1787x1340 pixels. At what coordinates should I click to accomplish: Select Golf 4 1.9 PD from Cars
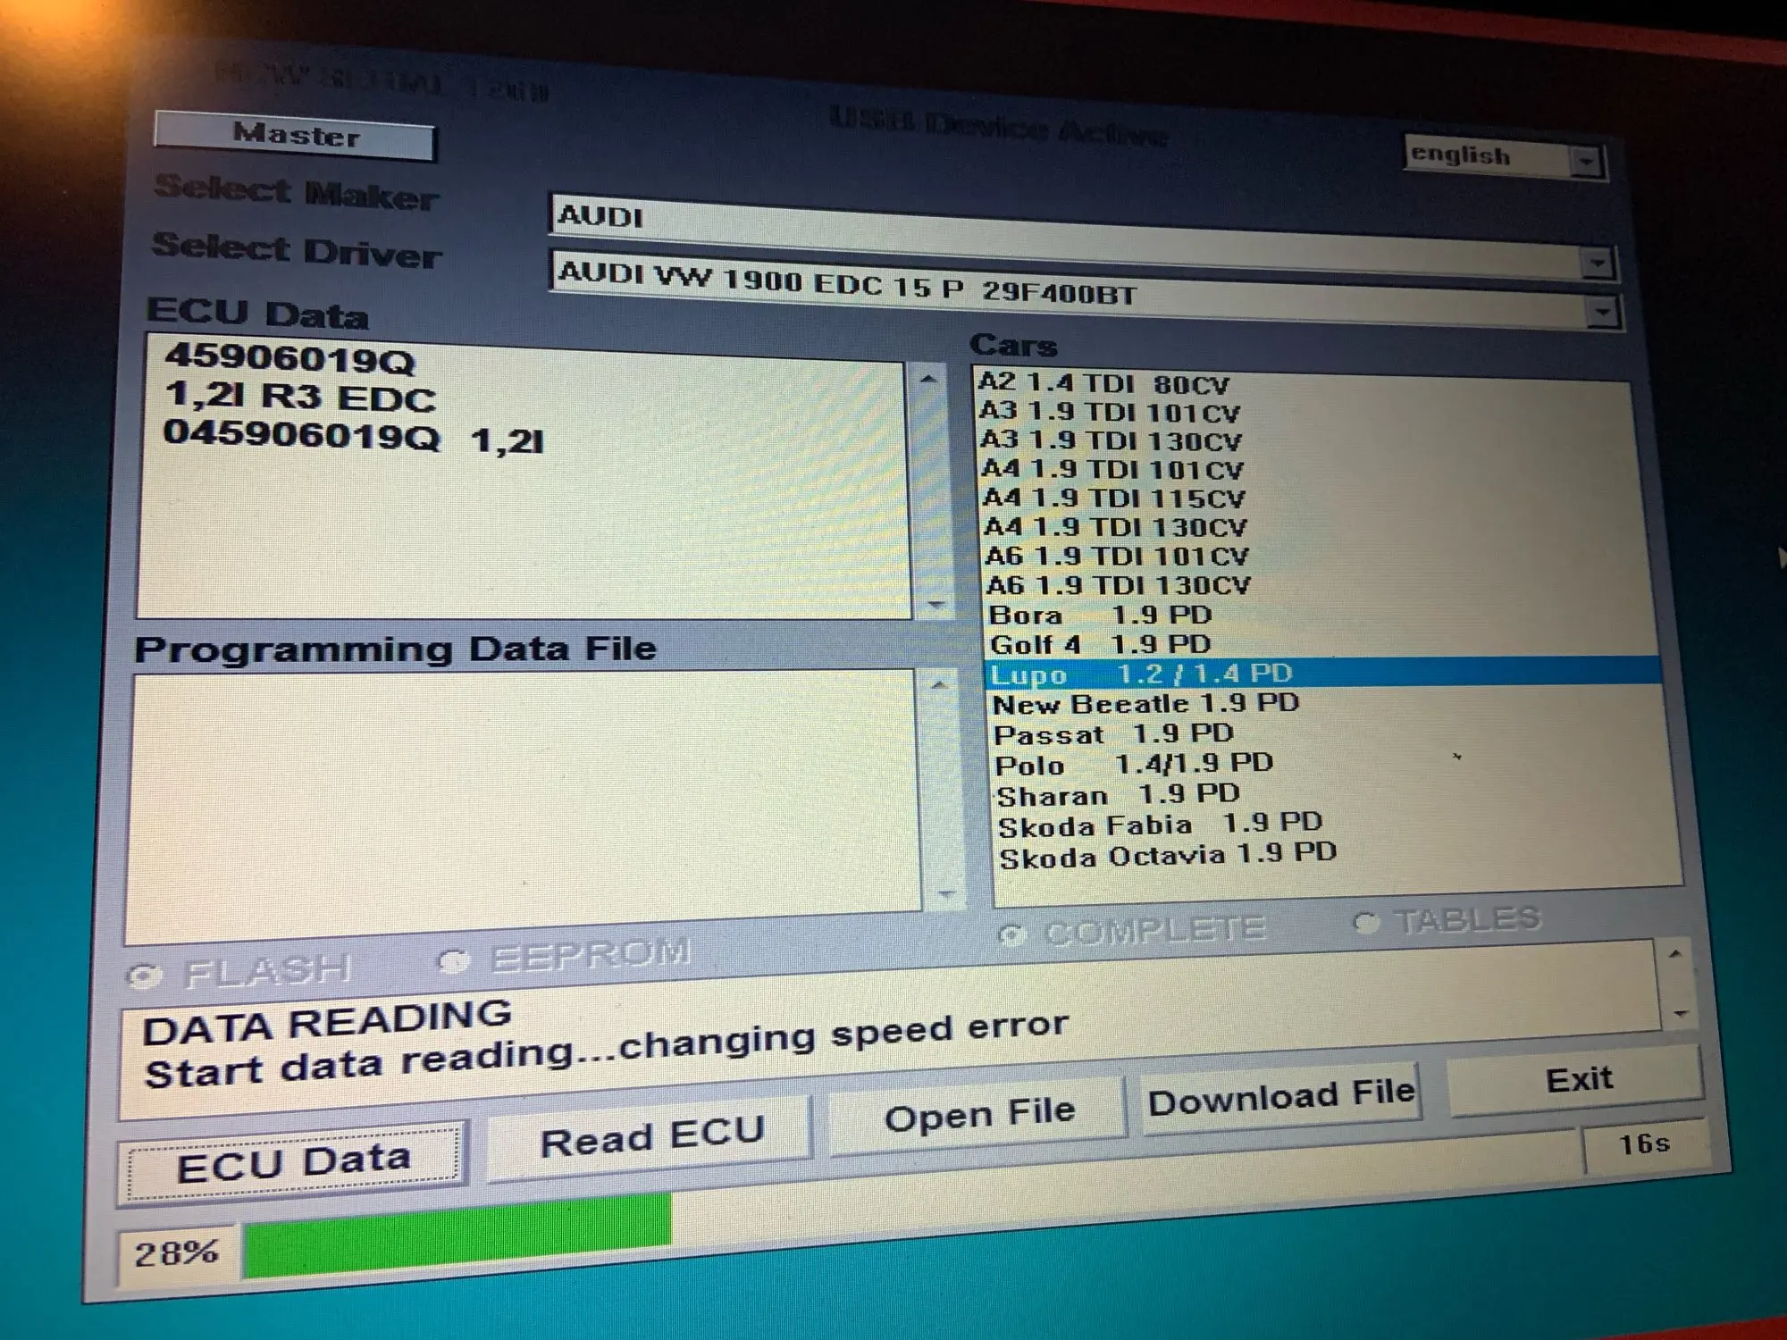(x=1099, y=644)
